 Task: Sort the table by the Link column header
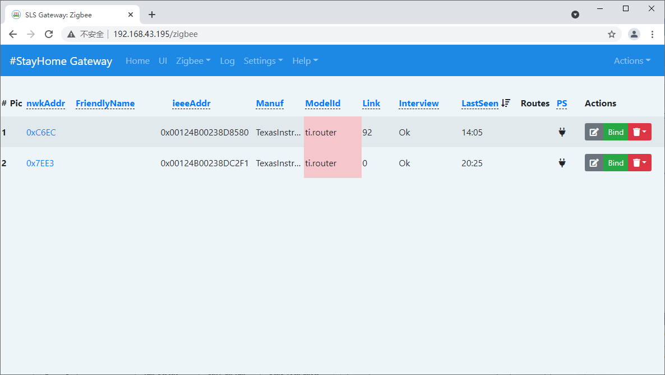pos(371,104)
